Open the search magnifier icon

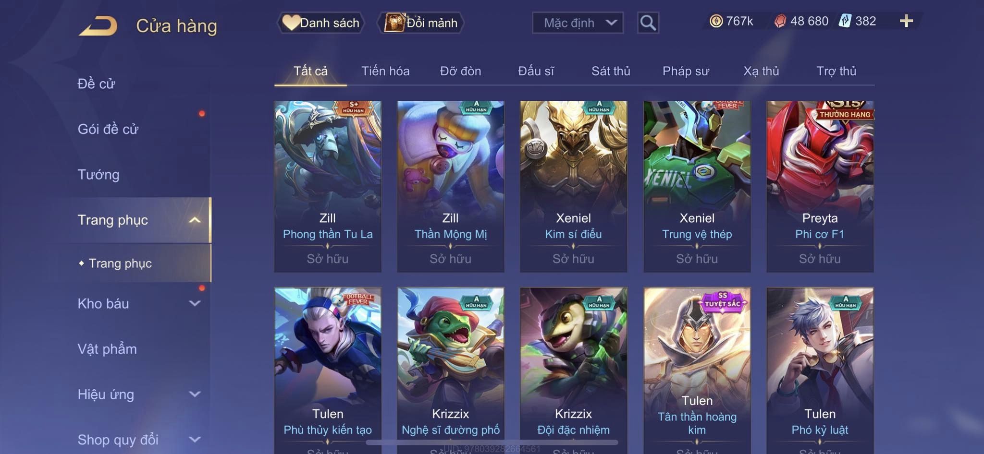coord(648,23)
